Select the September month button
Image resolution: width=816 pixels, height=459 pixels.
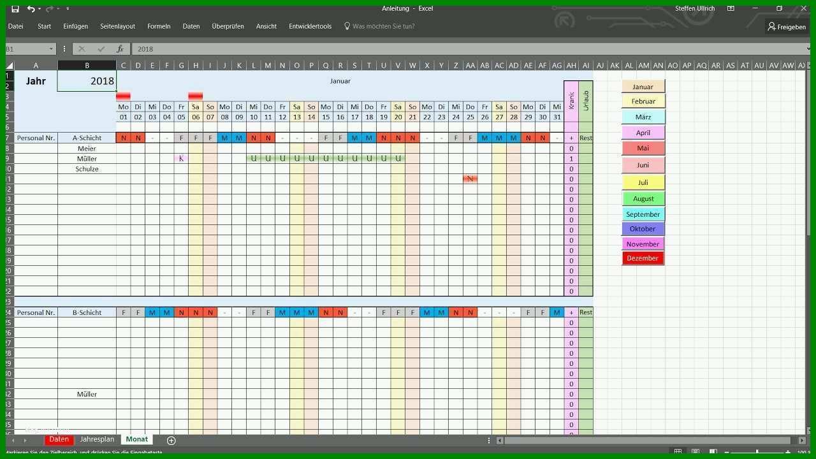coord(643,214)
